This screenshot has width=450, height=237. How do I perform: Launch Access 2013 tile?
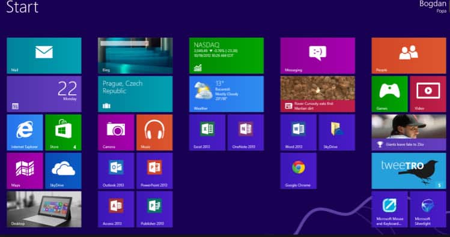[116, 209]
